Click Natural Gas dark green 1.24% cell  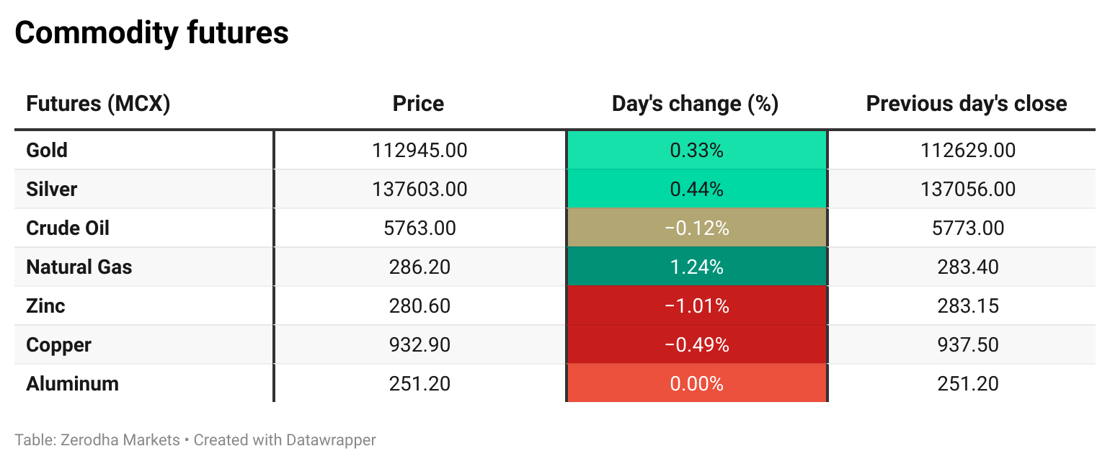tap(696, 267)
